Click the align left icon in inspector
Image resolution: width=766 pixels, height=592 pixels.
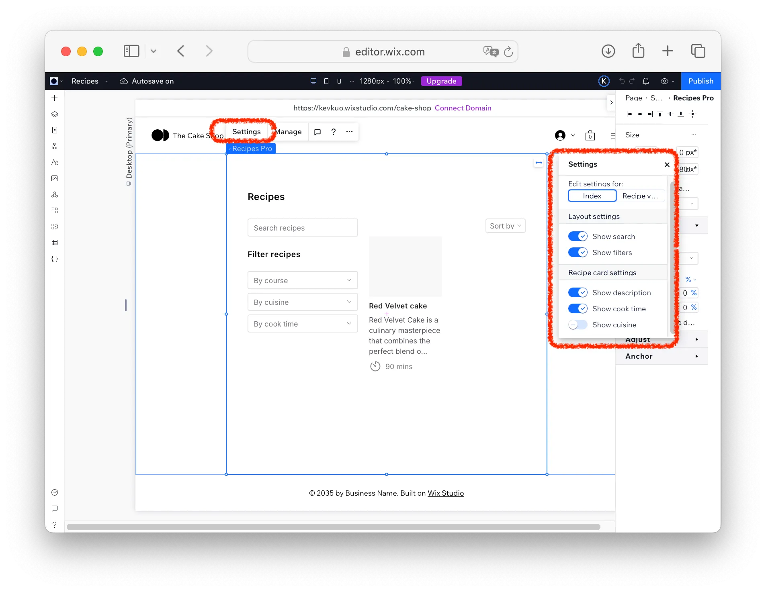629,114
